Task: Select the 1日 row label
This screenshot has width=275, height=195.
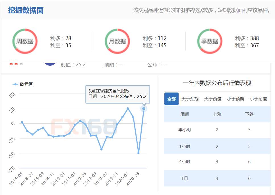Action: coord(185,178)
